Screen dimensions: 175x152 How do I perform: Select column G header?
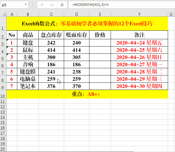coord(171,14)
